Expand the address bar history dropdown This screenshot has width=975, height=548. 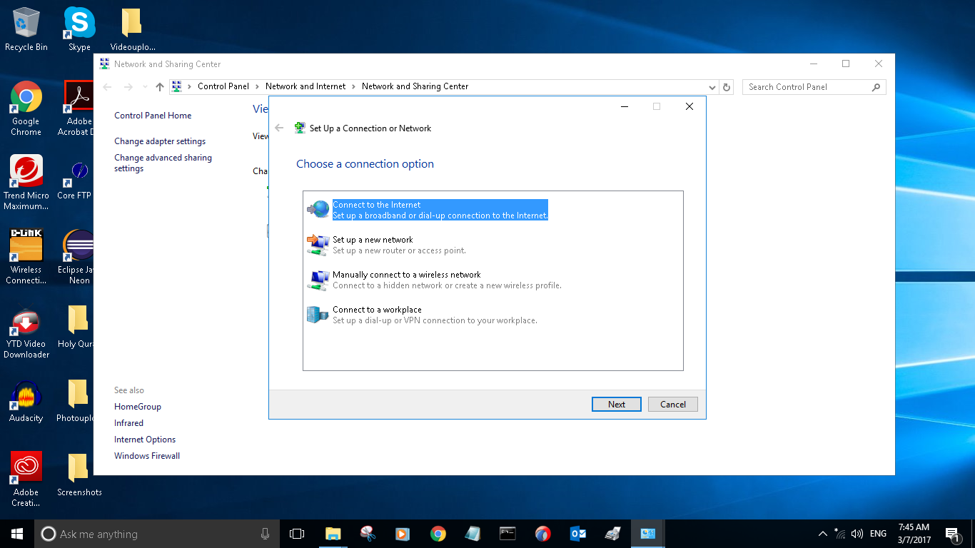click(x=712, y=87)
